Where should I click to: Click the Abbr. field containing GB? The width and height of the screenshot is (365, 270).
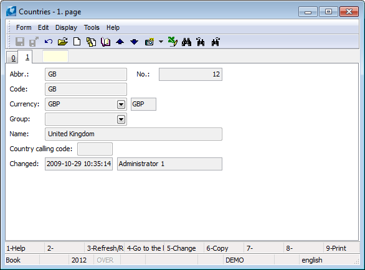[x=86, y=75]
